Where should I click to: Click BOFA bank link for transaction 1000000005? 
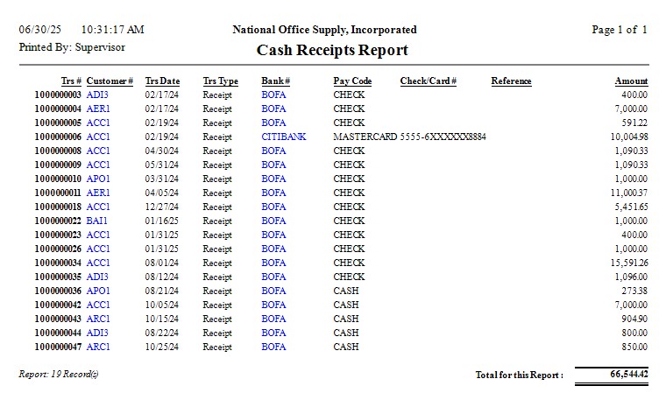tap(273, 123)
